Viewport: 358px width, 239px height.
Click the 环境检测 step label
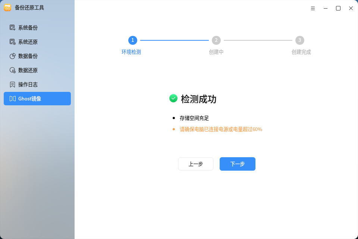click(x=131, y=52)
